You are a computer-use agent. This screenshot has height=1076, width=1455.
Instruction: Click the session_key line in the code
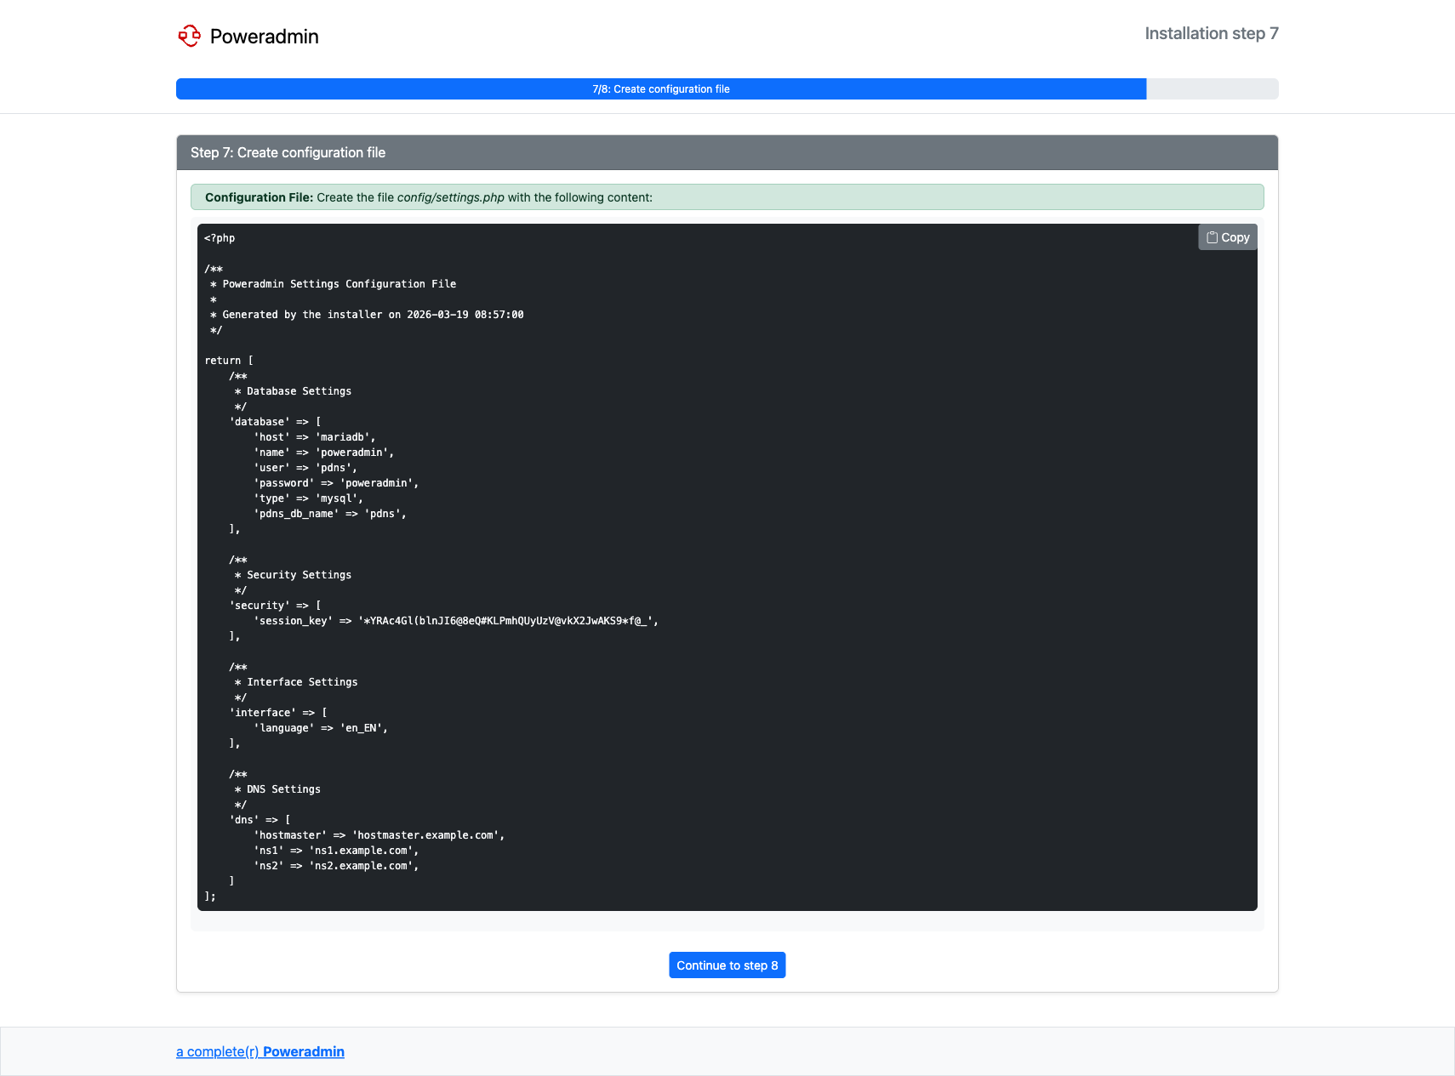click(455, 621)
